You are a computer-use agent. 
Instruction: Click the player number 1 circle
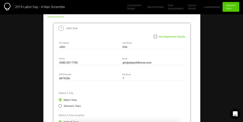(x=61, y=28)
